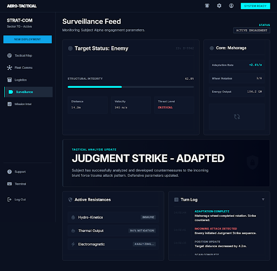277x271 pixels.
Task: Click the Logistics box icon
Action: [10, 80]
